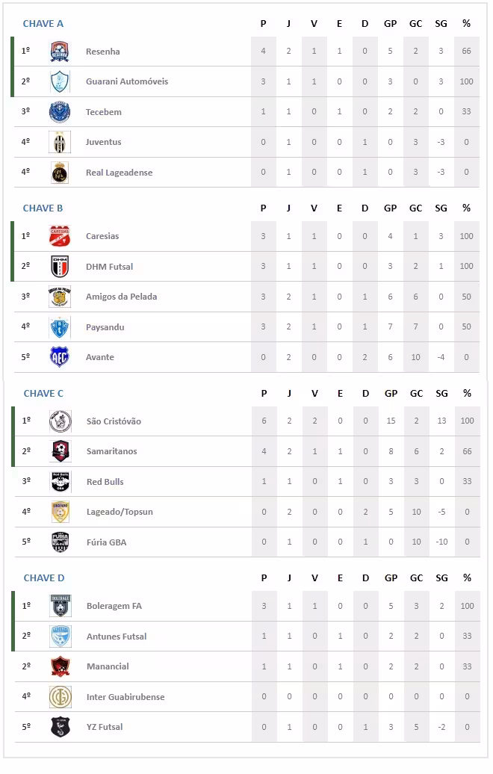Click the Paysandu blue crest icon

(60, 327)
